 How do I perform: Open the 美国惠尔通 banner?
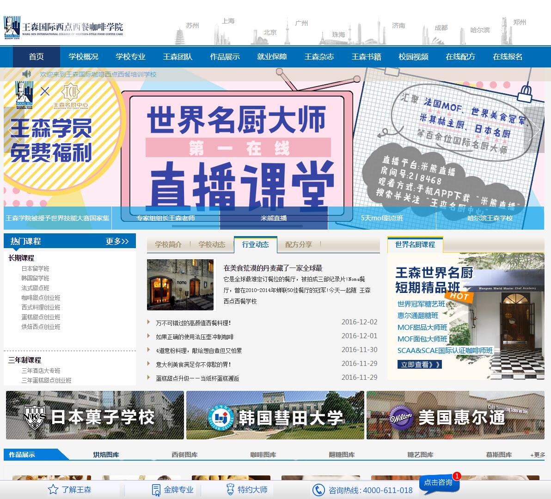(x=455, y=415)
